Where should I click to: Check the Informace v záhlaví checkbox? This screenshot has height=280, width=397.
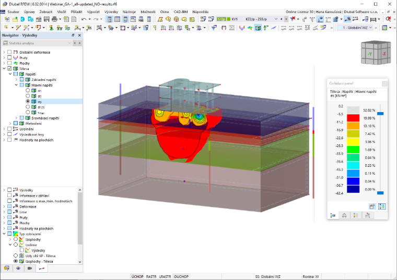9,196
